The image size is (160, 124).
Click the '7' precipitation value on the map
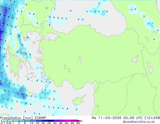[x=2, y=73]
